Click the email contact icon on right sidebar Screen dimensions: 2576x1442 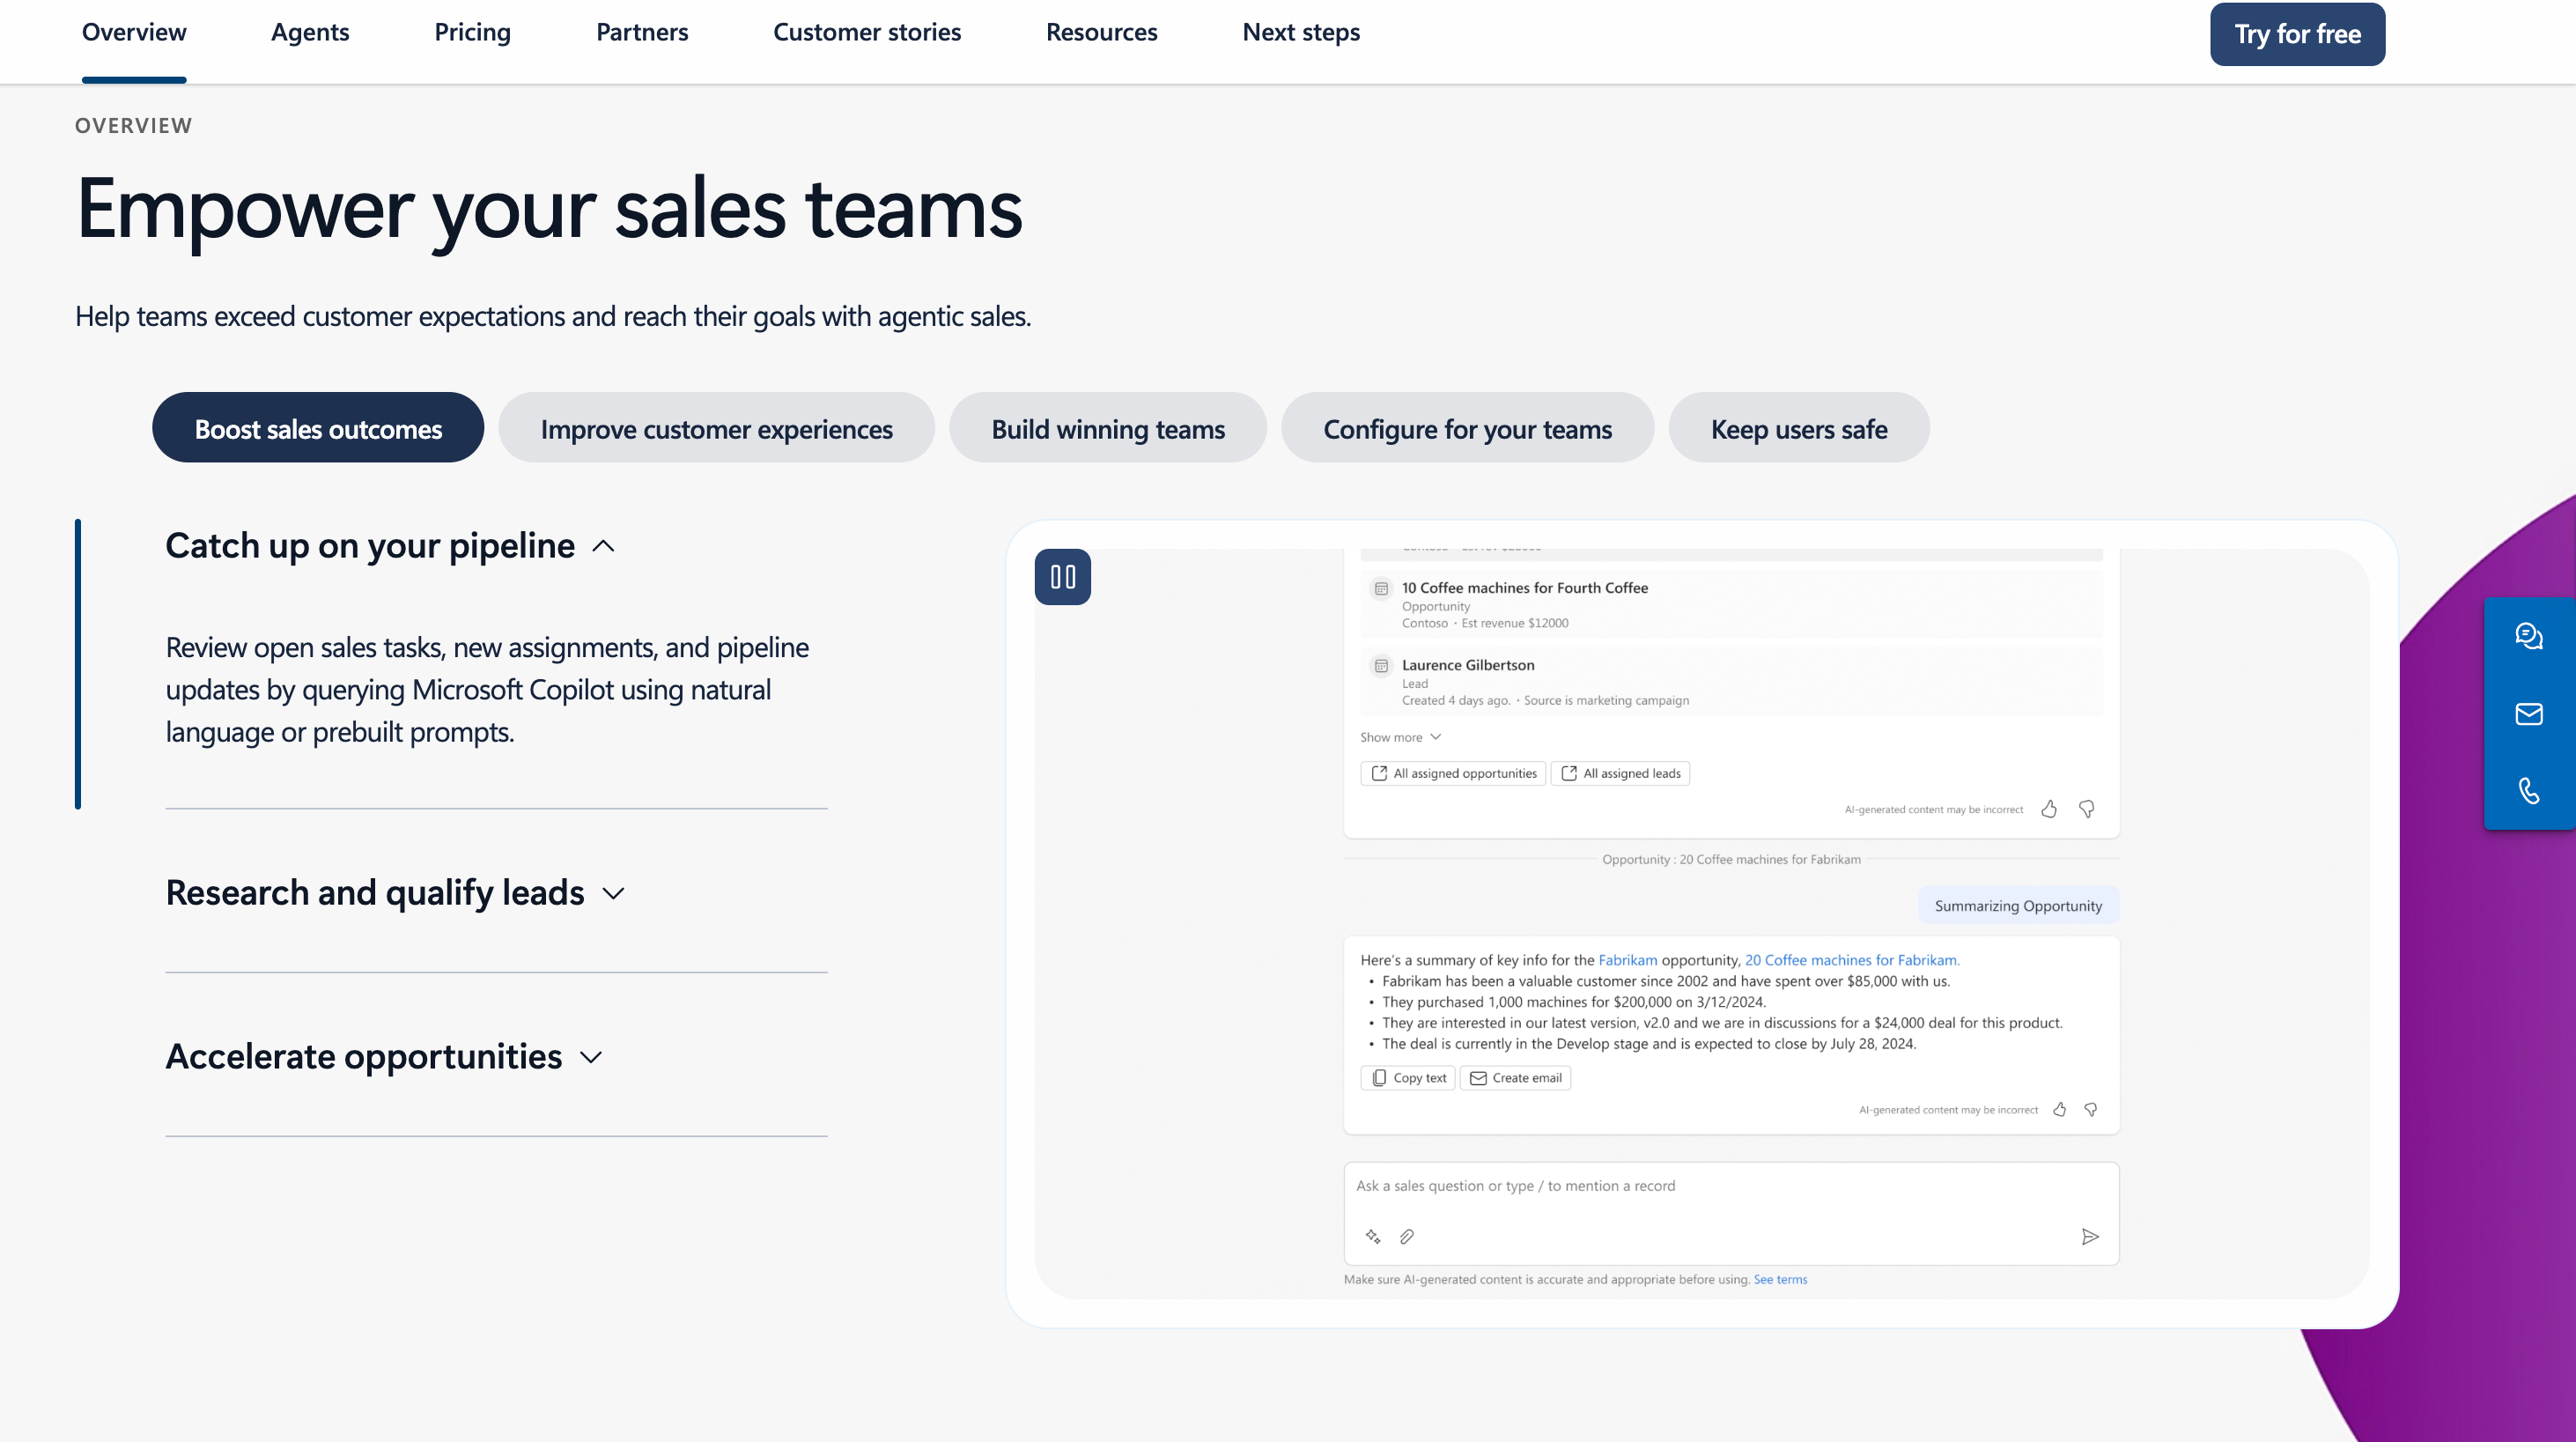[2529, 714]
